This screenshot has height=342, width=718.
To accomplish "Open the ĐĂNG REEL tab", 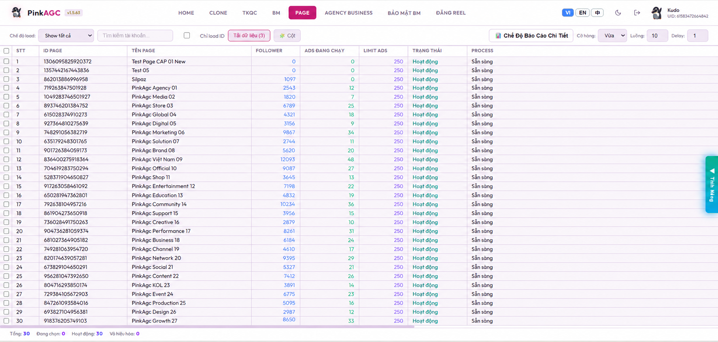I will [451, 13].
